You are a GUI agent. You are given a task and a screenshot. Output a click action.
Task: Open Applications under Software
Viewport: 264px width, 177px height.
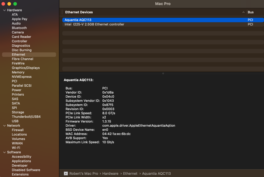[21, 161]
